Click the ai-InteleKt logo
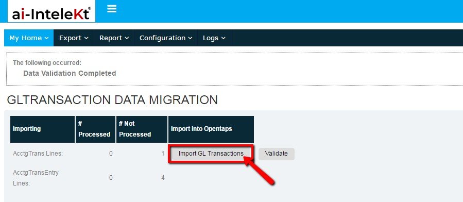 (x=52, y=12)
